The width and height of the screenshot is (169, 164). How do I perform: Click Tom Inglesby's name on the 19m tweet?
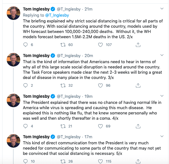pos(37,96)
